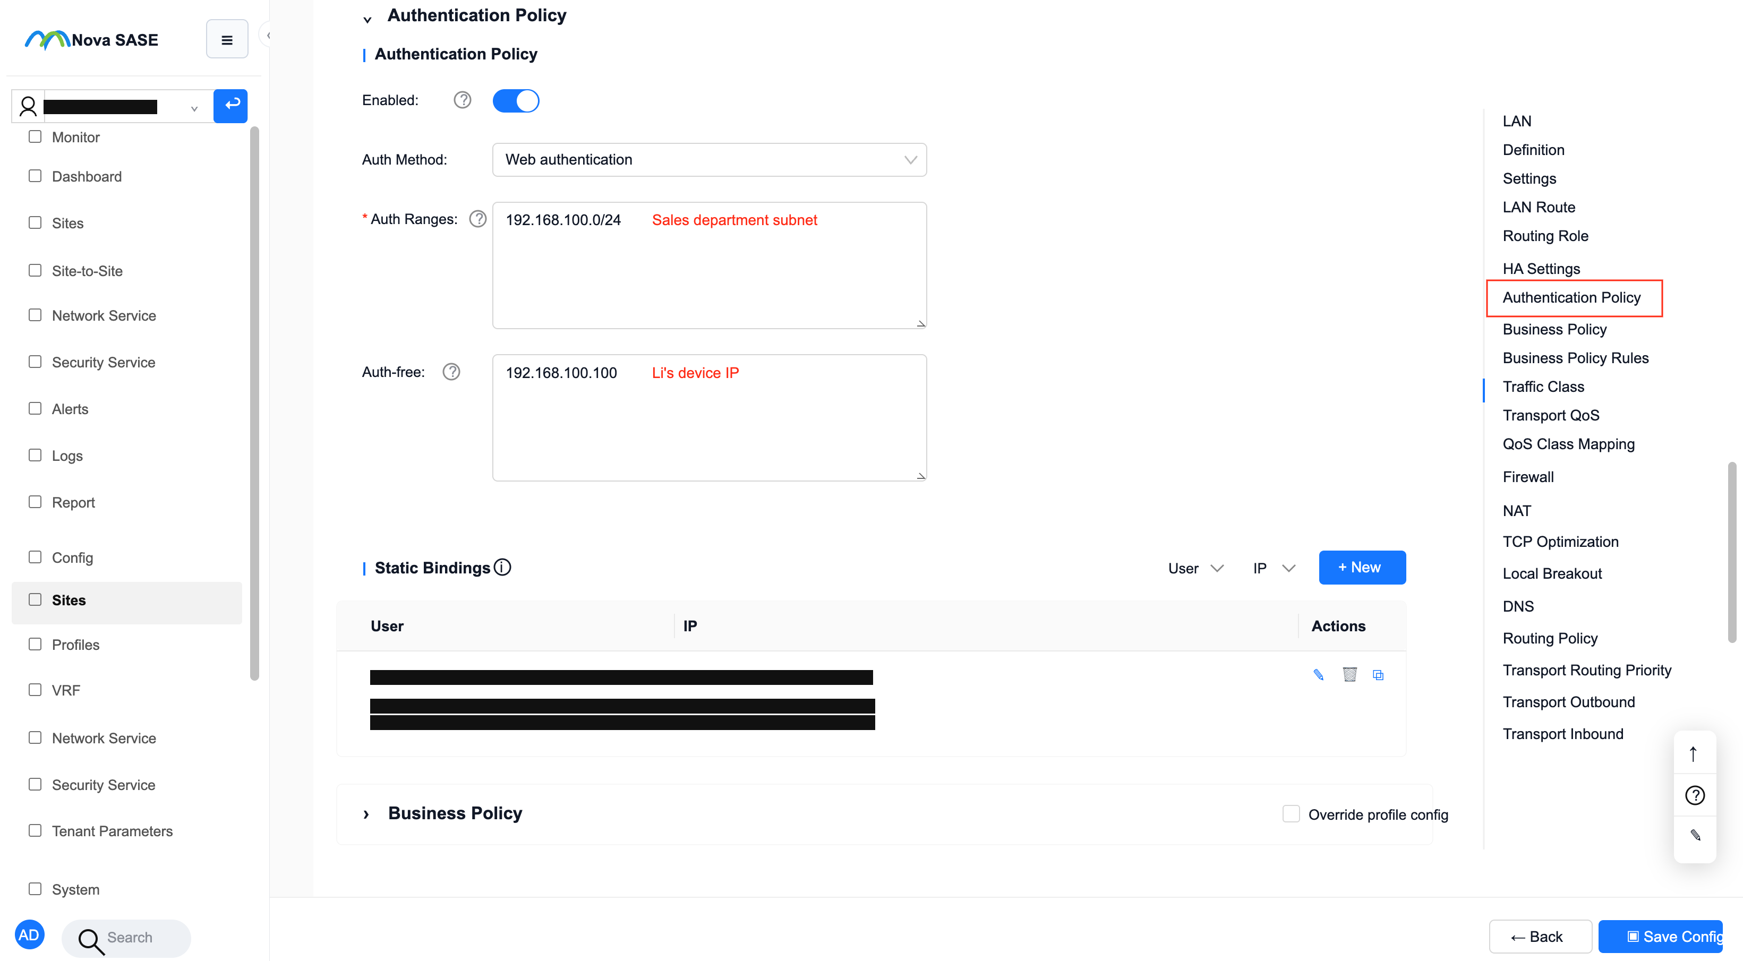Click the Auth Ranges text area
Screen dimensions: 1743x961
(709, 265)
